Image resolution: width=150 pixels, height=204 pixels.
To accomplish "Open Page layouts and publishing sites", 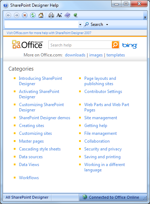I will click(x=100, y=81).
